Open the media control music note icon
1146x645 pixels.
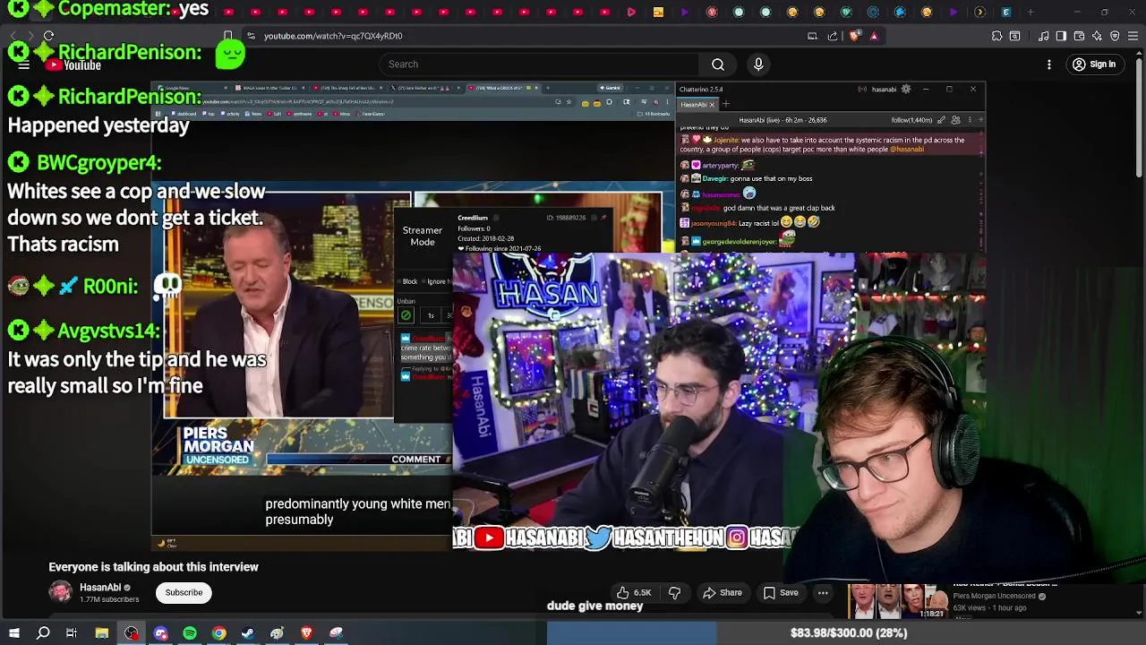click(1044, 36)
